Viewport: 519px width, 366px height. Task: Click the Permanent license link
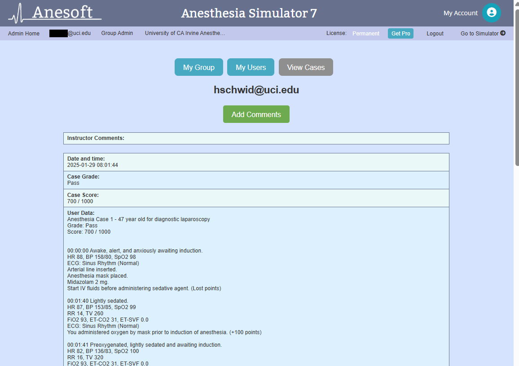366,33
